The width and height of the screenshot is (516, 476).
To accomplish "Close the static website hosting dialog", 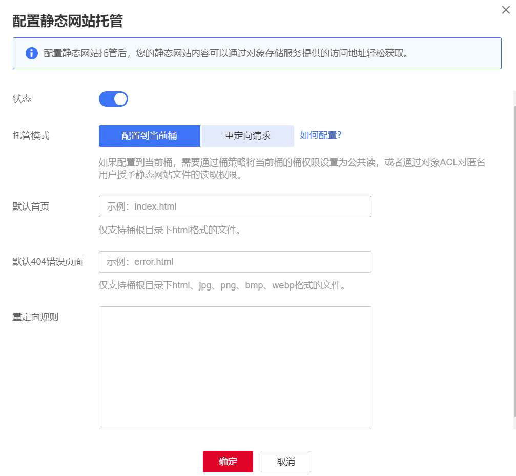I will (x=506, y=10).
